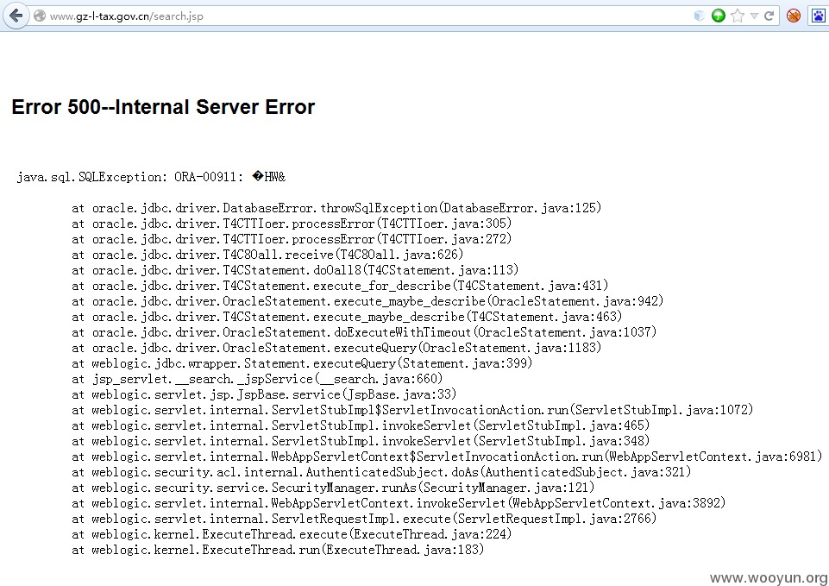Click the Error 500--Internal Server Error heading
The height and width of the screenshot is (586, 829).
pyautogui.click(x=163, y=107)
